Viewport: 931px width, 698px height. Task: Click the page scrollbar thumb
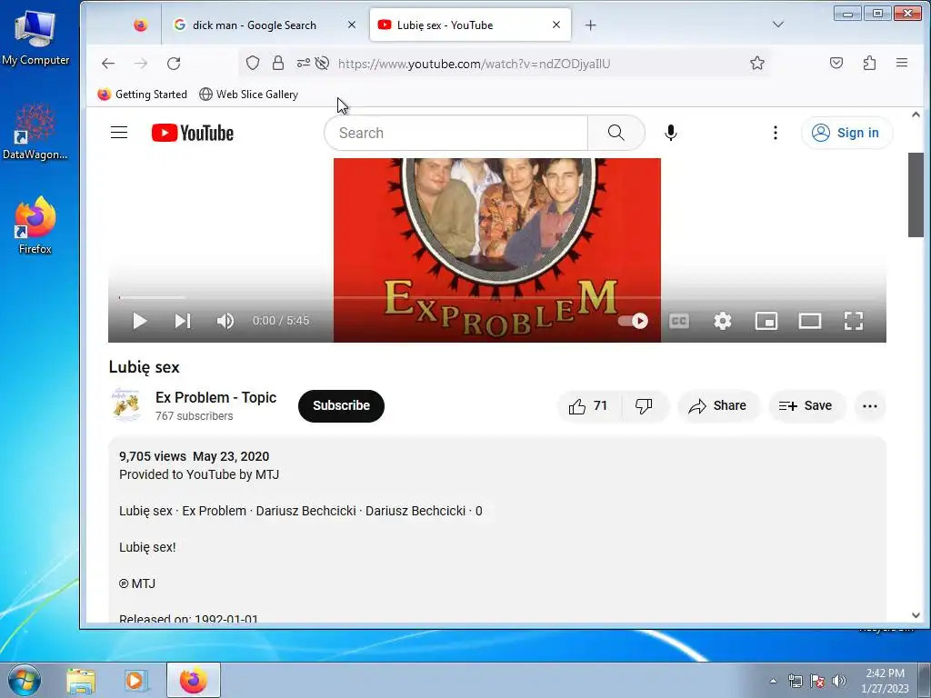click(x=916, y=194)
